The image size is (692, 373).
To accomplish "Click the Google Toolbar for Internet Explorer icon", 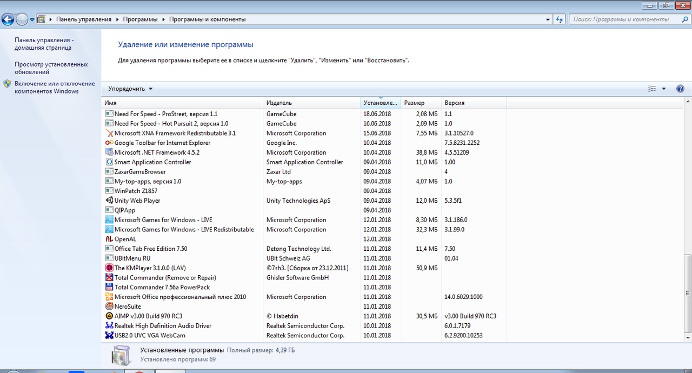I will [109, 143].
